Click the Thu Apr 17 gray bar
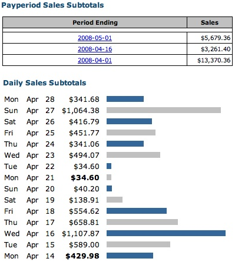The image size is (235, 265). [x=142, y=222]
